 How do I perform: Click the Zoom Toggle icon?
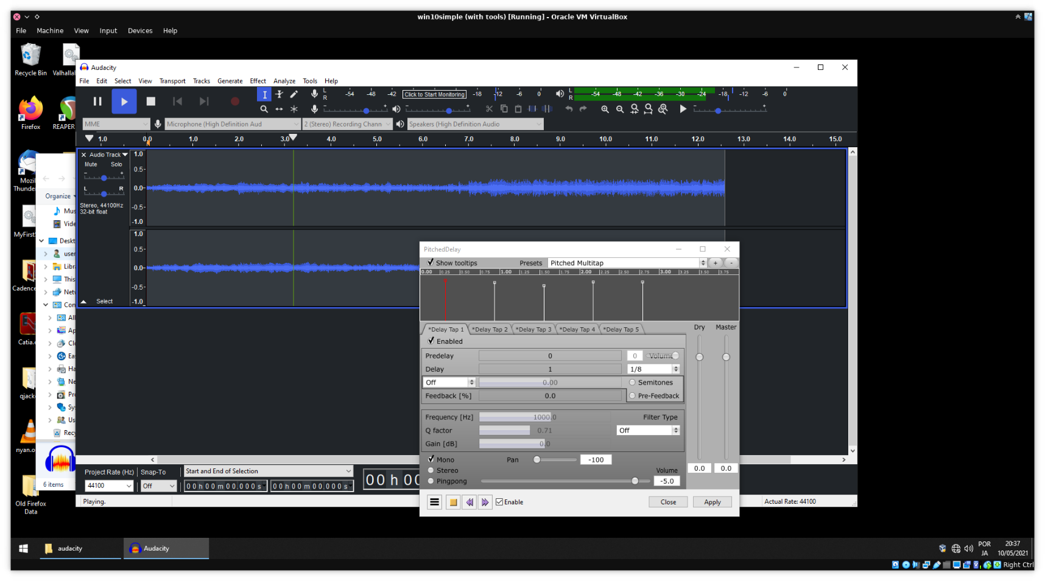pos(663,109)
